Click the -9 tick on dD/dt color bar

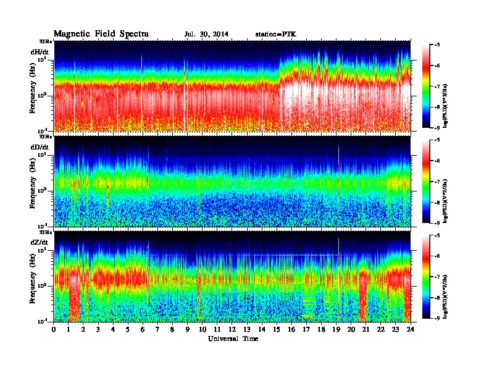(x=438, y=223)
